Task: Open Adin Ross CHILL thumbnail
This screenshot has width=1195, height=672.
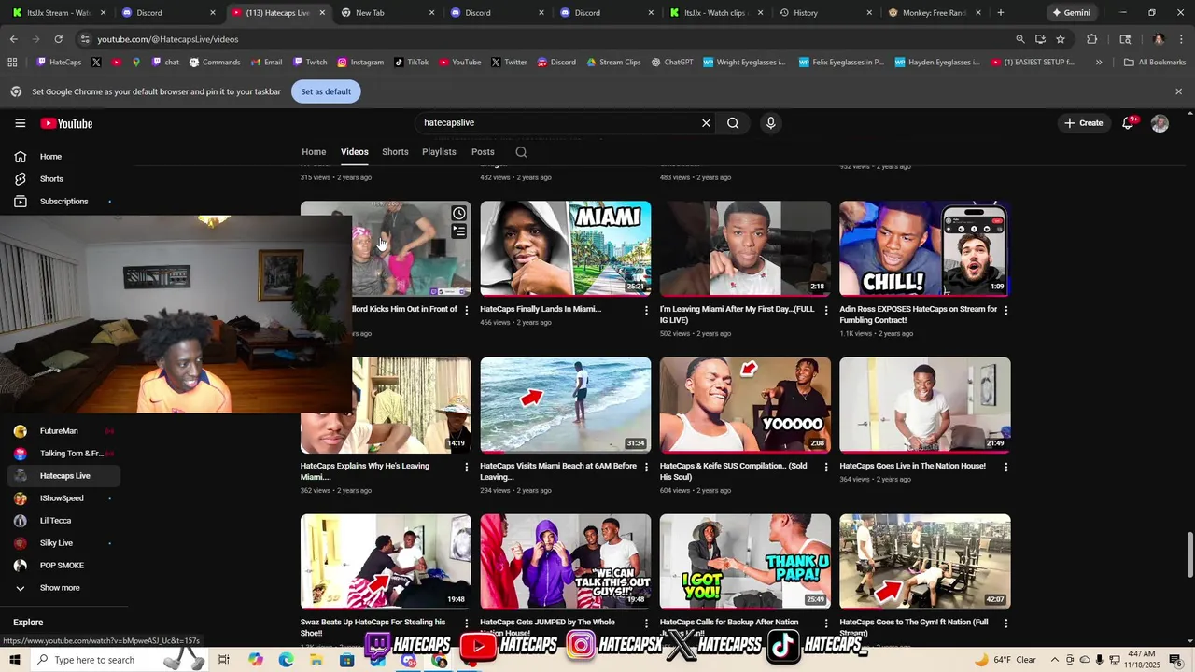Action: (925, 248)
